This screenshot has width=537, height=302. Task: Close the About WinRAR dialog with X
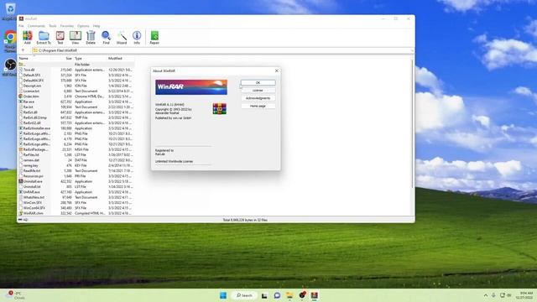[x=276, y=70]
